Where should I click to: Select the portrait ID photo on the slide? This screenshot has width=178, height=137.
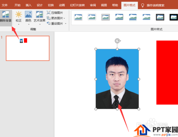pyautogui.click(x=117, y=79)
